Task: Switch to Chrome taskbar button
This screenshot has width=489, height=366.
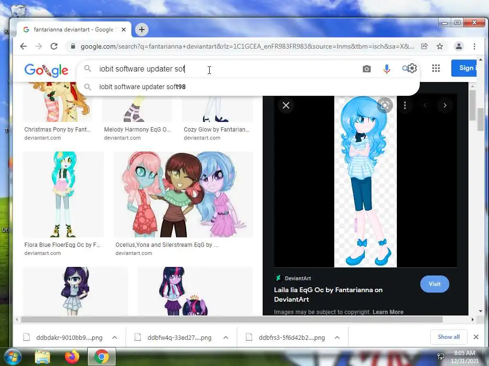Action: pos(102,356)
